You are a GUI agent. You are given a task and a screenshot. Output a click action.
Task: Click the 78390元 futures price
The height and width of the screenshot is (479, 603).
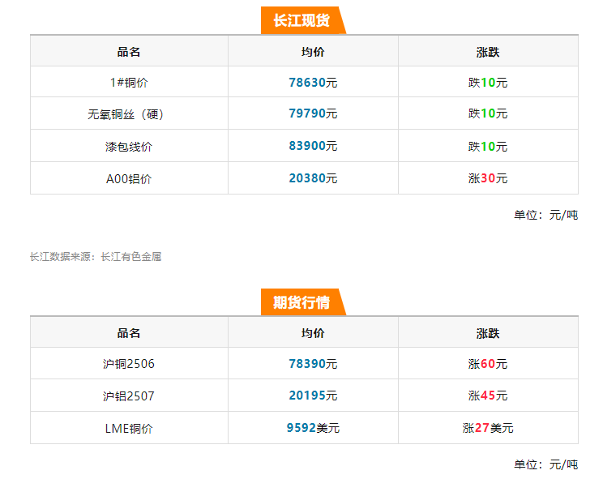tap(313, 364)
